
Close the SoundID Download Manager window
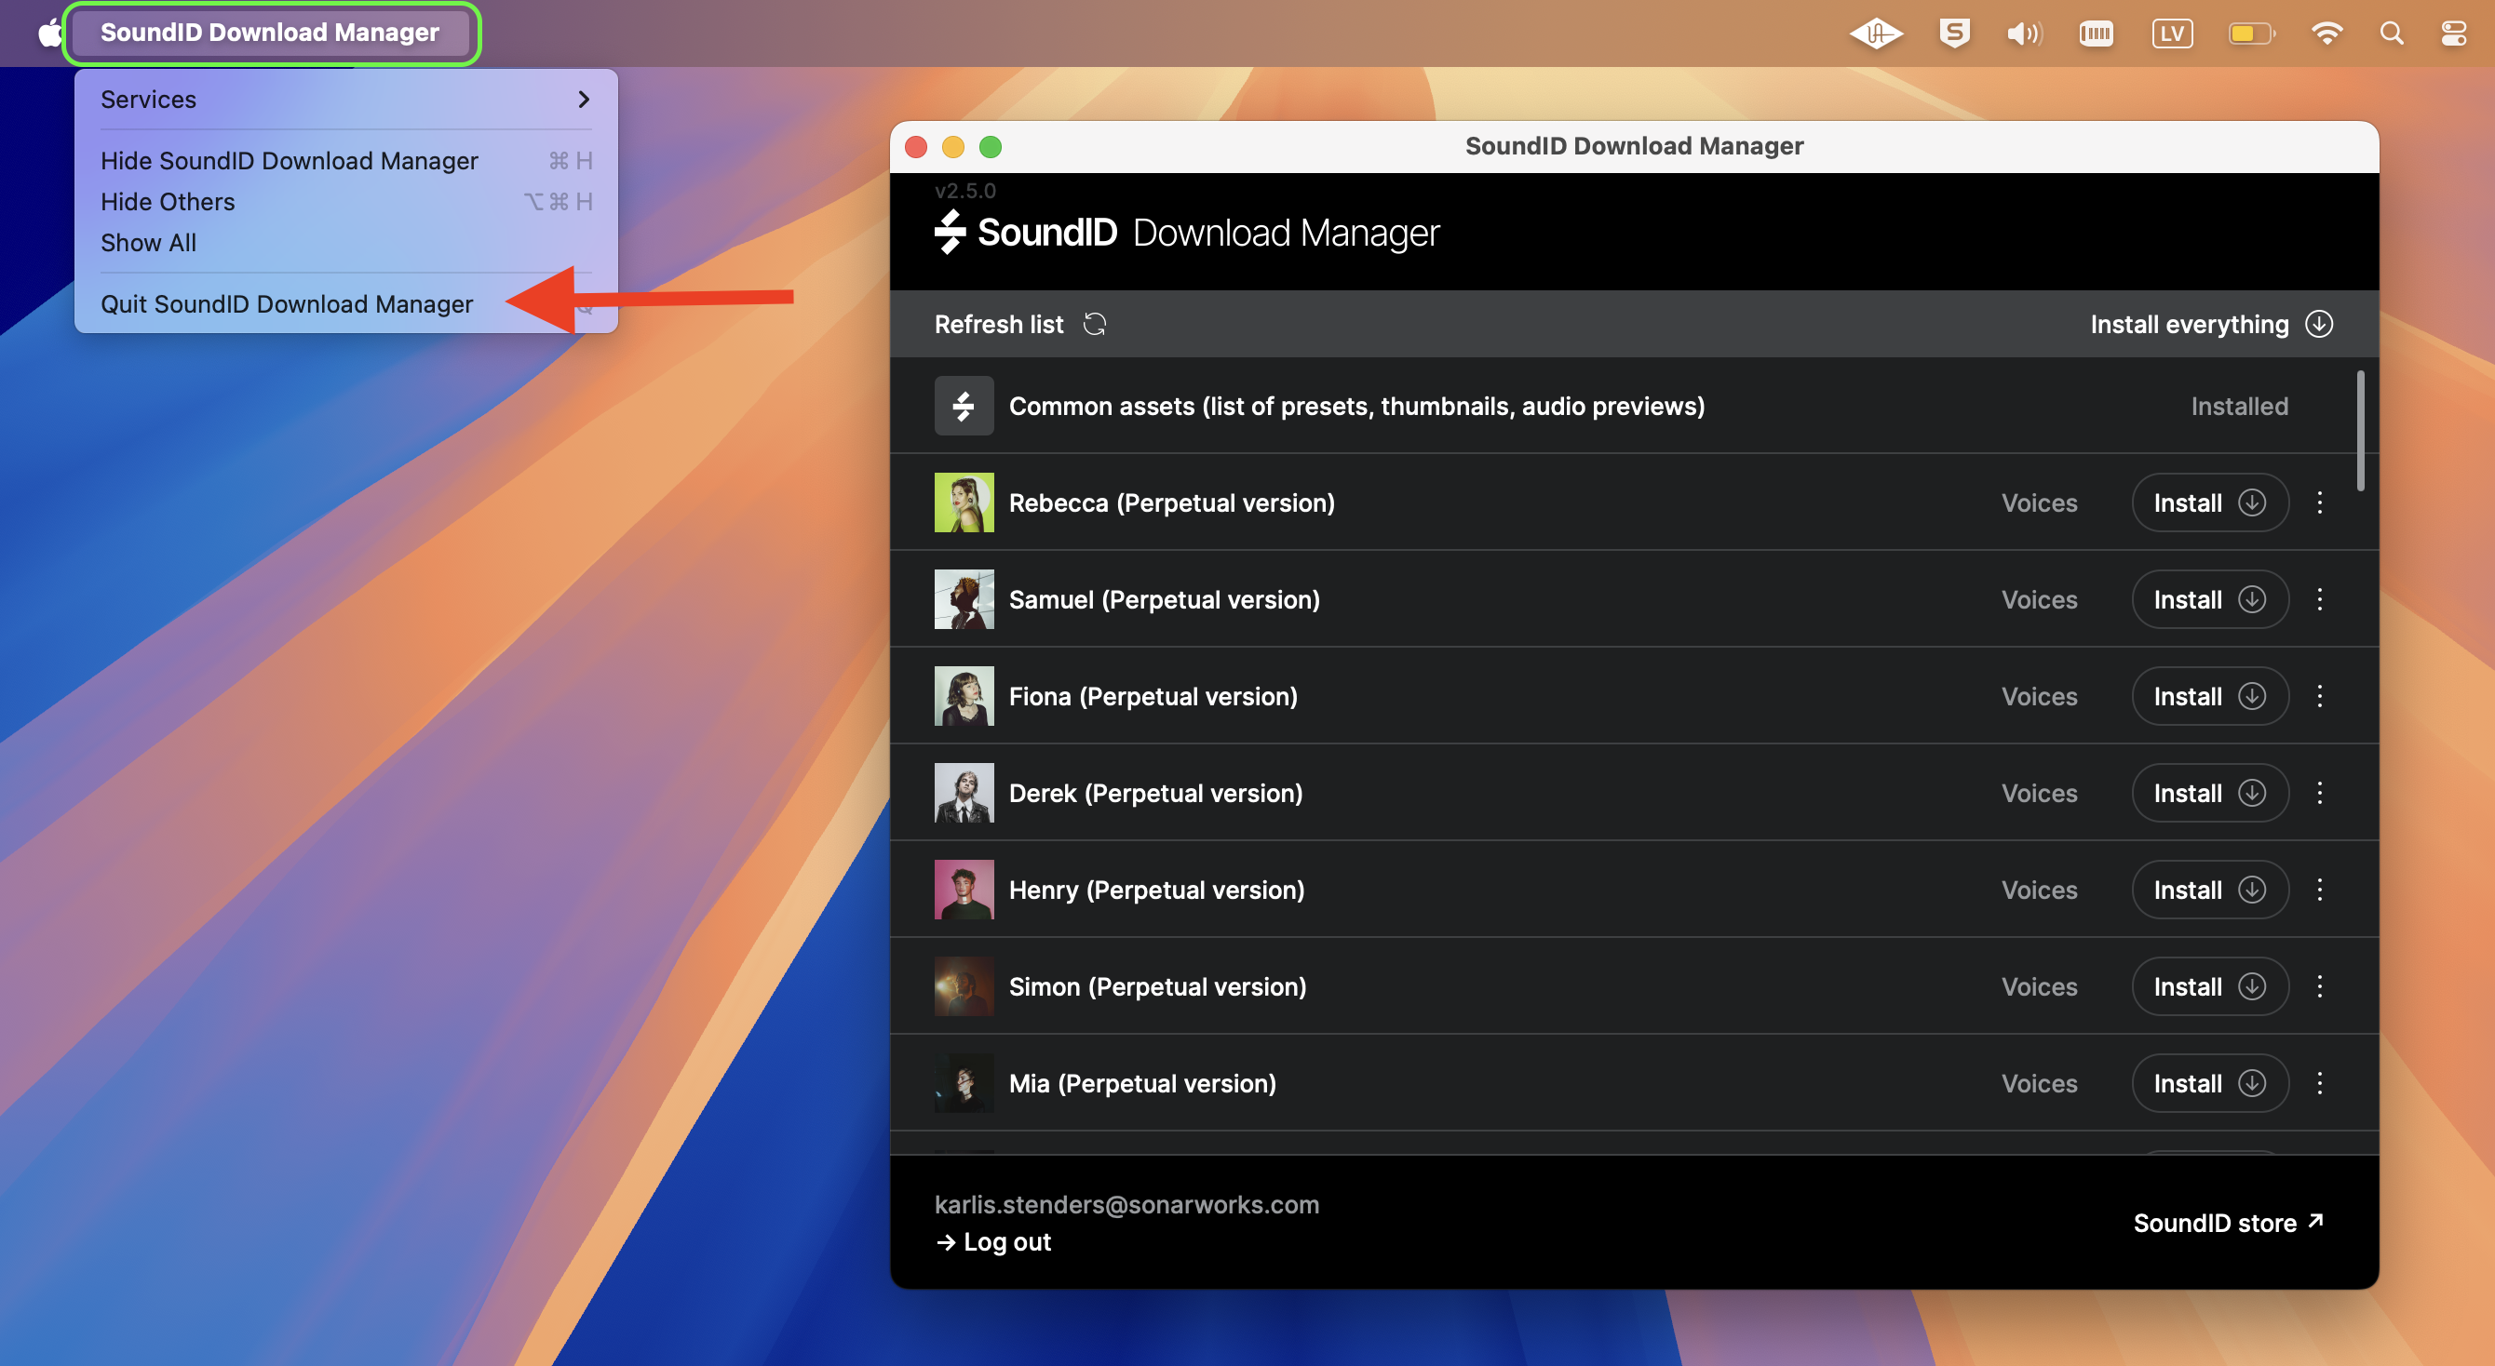[916, 147]
